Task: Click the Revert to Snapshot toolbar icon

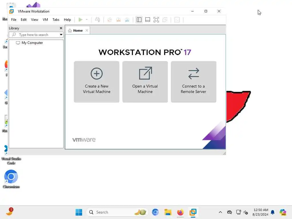Action: [x=118, y=20]
